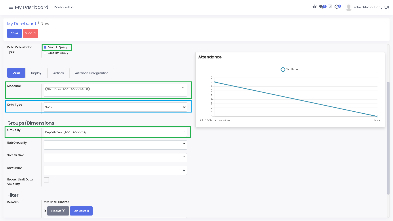Open the Advance Configuration tab

coord(91,73)
